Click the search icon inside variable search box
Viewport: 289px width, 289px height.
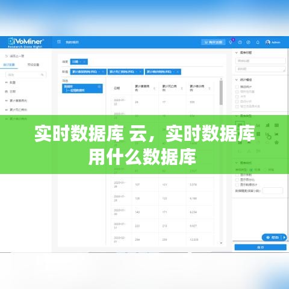coord(42,75)
